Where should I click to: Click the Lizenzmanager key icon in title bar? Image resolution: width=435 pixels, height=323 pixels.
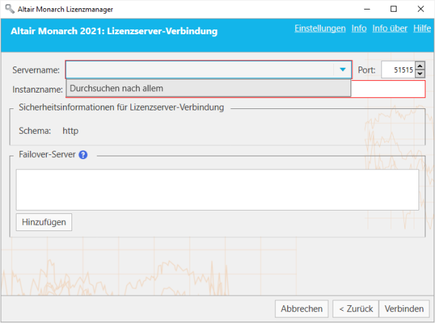click(10, 9)
